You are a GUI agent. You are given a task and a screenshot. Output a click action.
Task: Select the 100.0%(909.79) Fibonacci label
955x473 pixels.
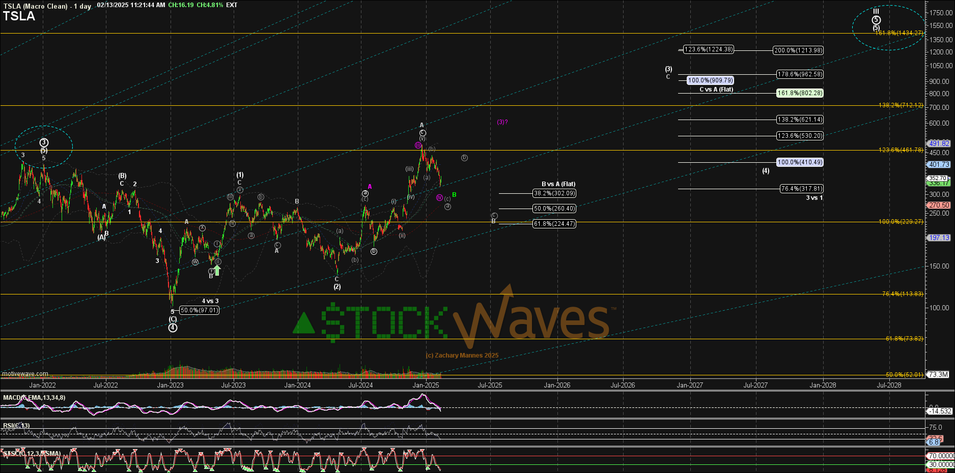711,80
